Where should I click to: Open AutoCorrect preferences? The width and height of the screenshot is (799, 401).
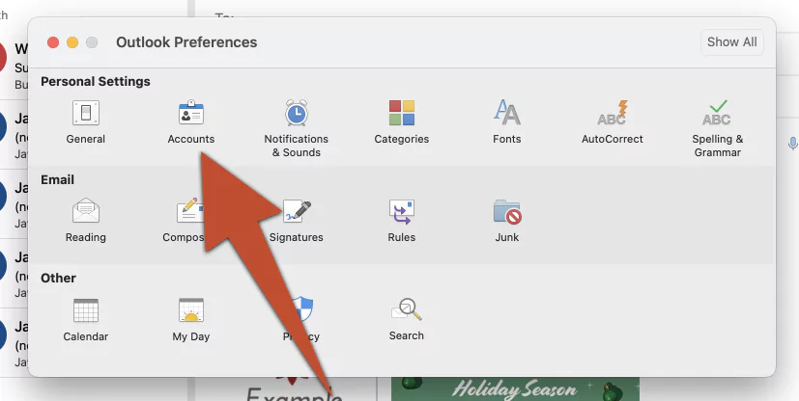(612, 122)
